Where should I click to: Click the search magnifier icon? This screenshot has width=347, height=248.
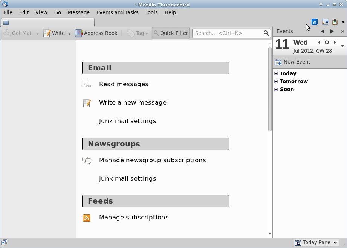(266, 33)
